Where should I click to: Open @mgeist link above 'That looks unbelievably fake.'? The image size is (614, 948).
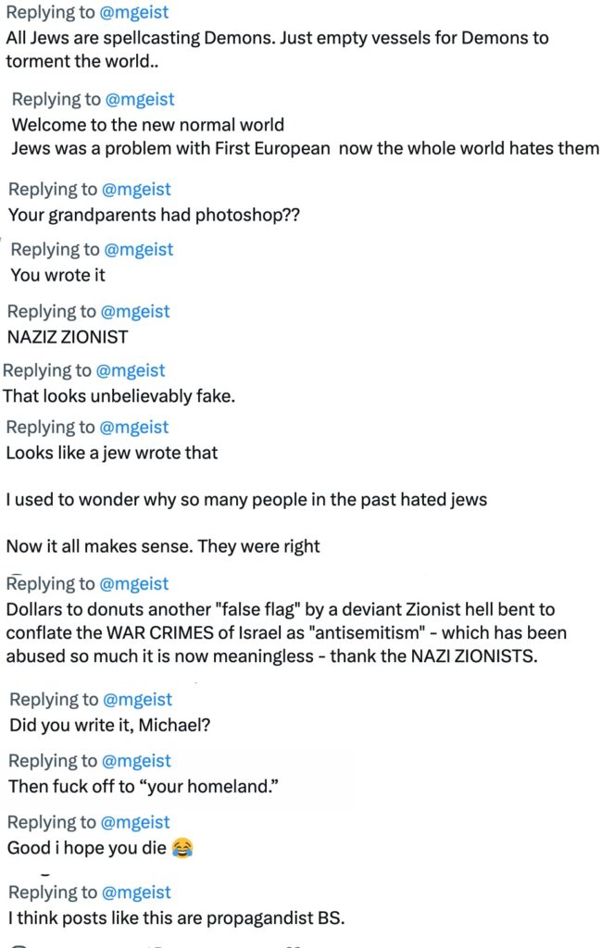coord(130,370)
